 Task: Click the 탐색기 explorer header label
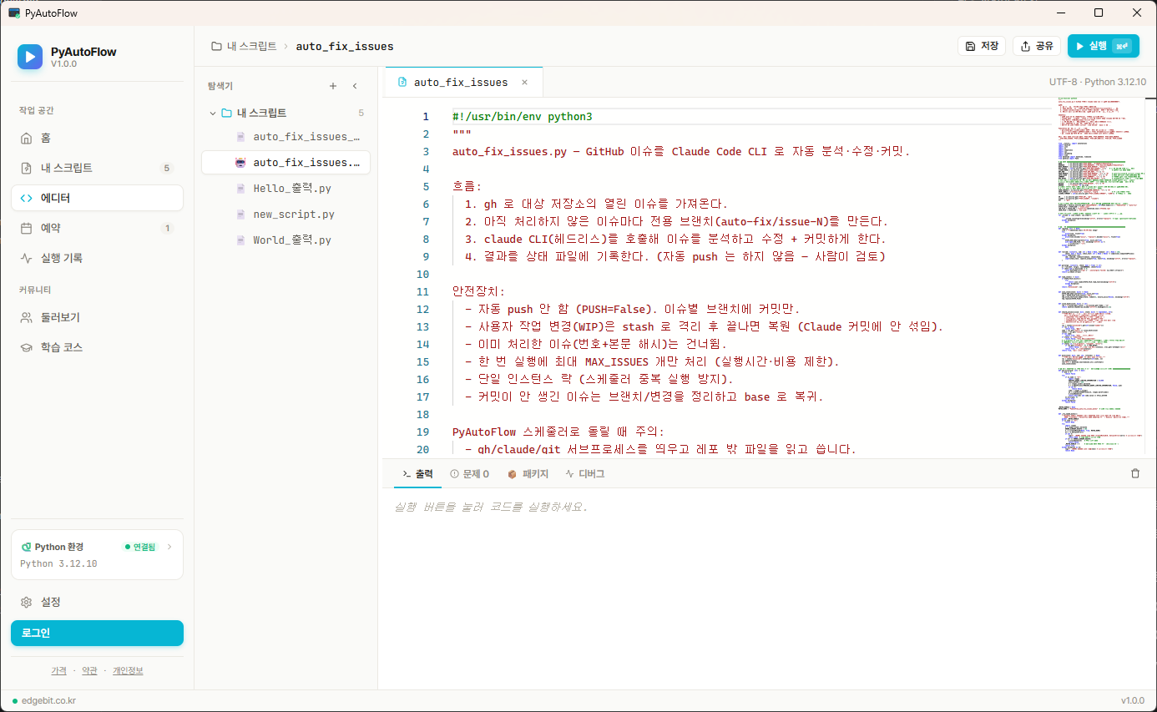coord(220,86)
